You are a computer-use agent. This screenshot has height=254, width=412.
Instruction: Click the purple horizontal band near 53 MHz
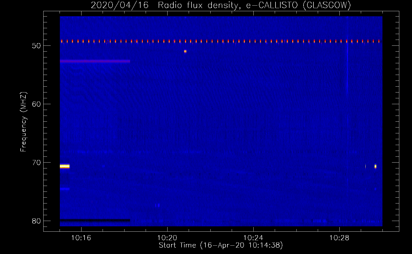(x=95, y=61)
